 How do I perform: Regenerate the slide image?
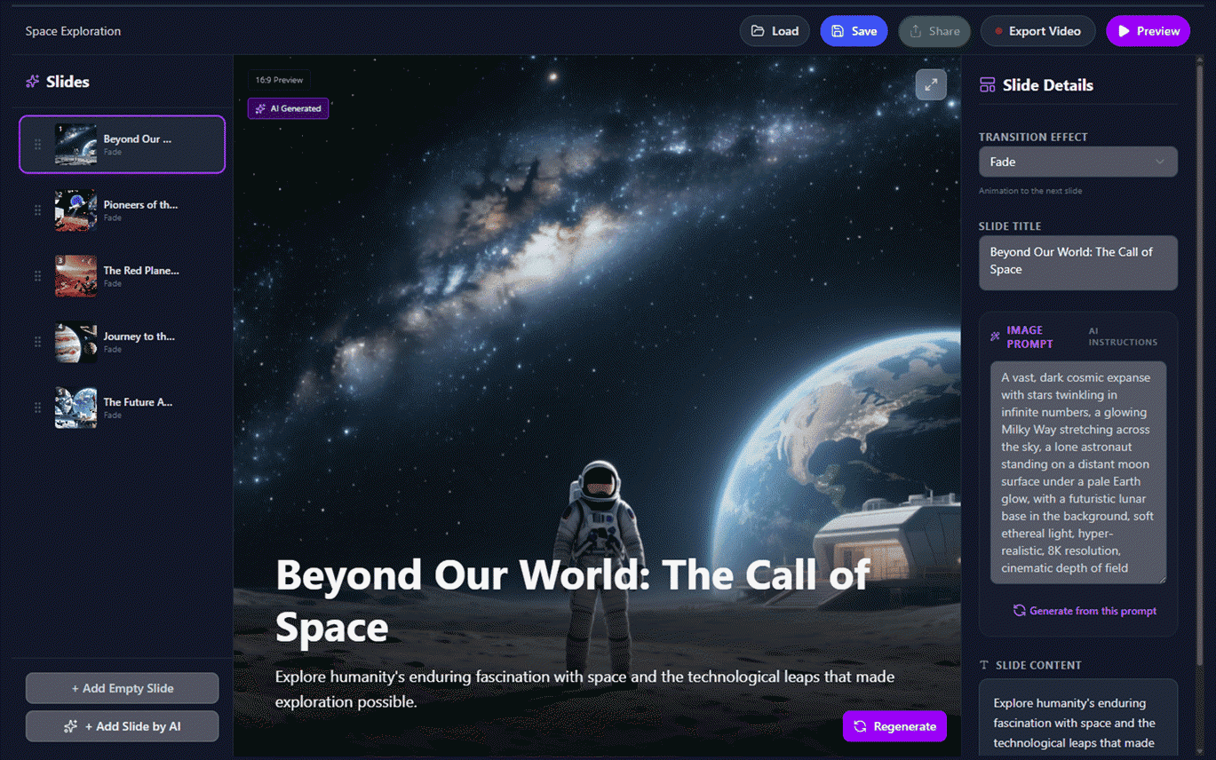894,726
